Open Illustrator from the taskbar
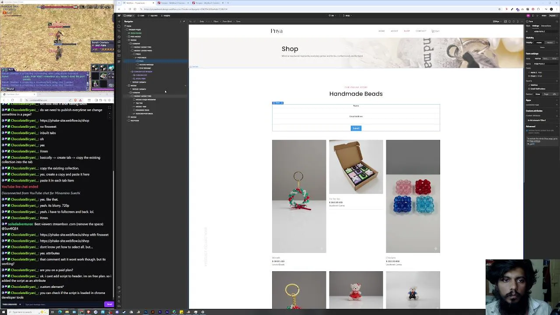This screenshot has height=315, width=560. [x=153, y=312]
